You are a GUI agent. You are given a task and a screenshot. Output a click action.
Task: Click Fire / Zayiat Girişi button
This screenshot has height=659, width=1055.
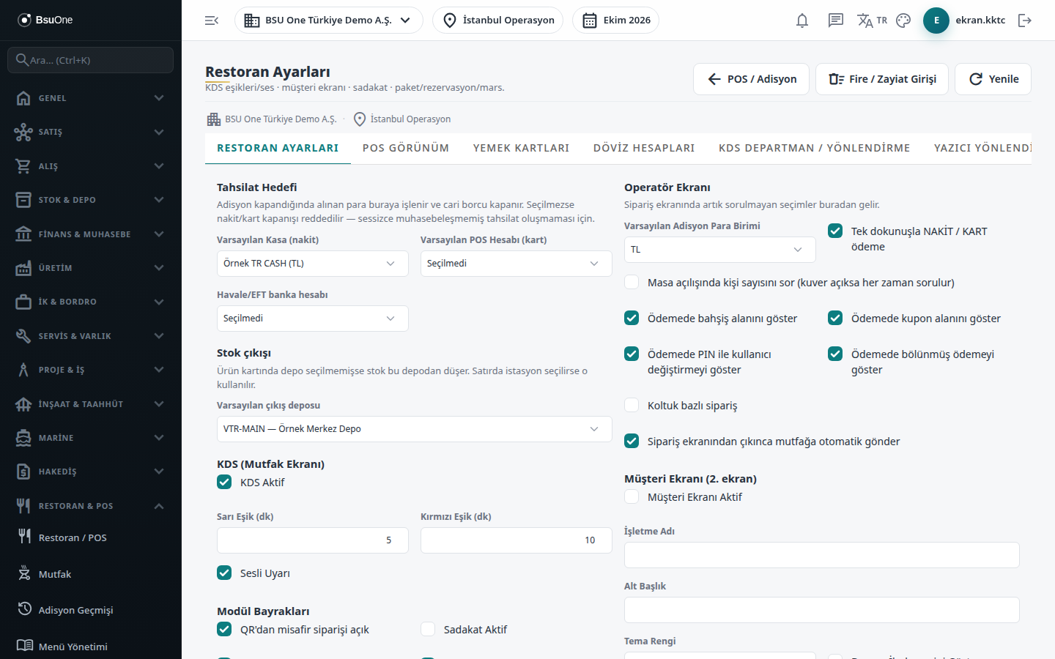coord(882,79)
